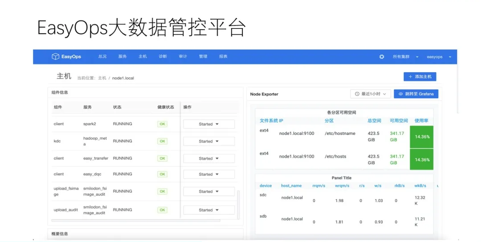Open Started dropdown for upload_audit row

(209, 210)
